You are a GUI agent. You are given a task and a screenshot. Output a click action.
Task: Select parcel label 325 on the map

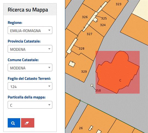[104, 18]
